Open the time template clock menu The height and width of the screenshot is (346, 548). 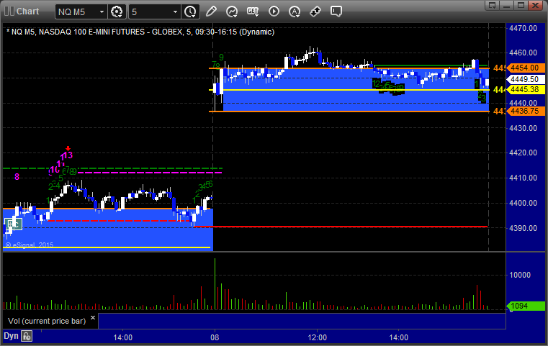191,12
